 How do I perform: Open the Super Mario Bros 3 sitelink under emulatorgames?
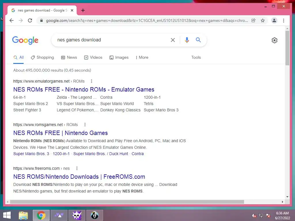click(161, 110)
